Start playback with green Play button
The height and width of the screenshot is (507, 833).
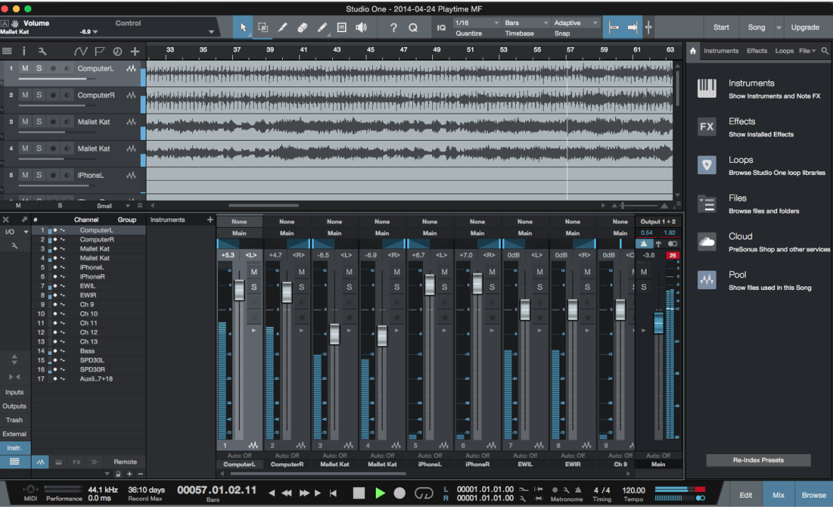tap(380, 493)
